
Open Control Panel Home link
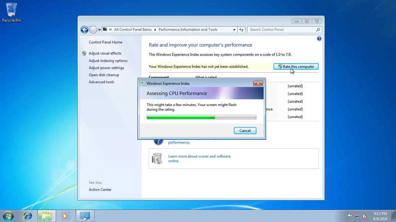(x=105, y=42)
